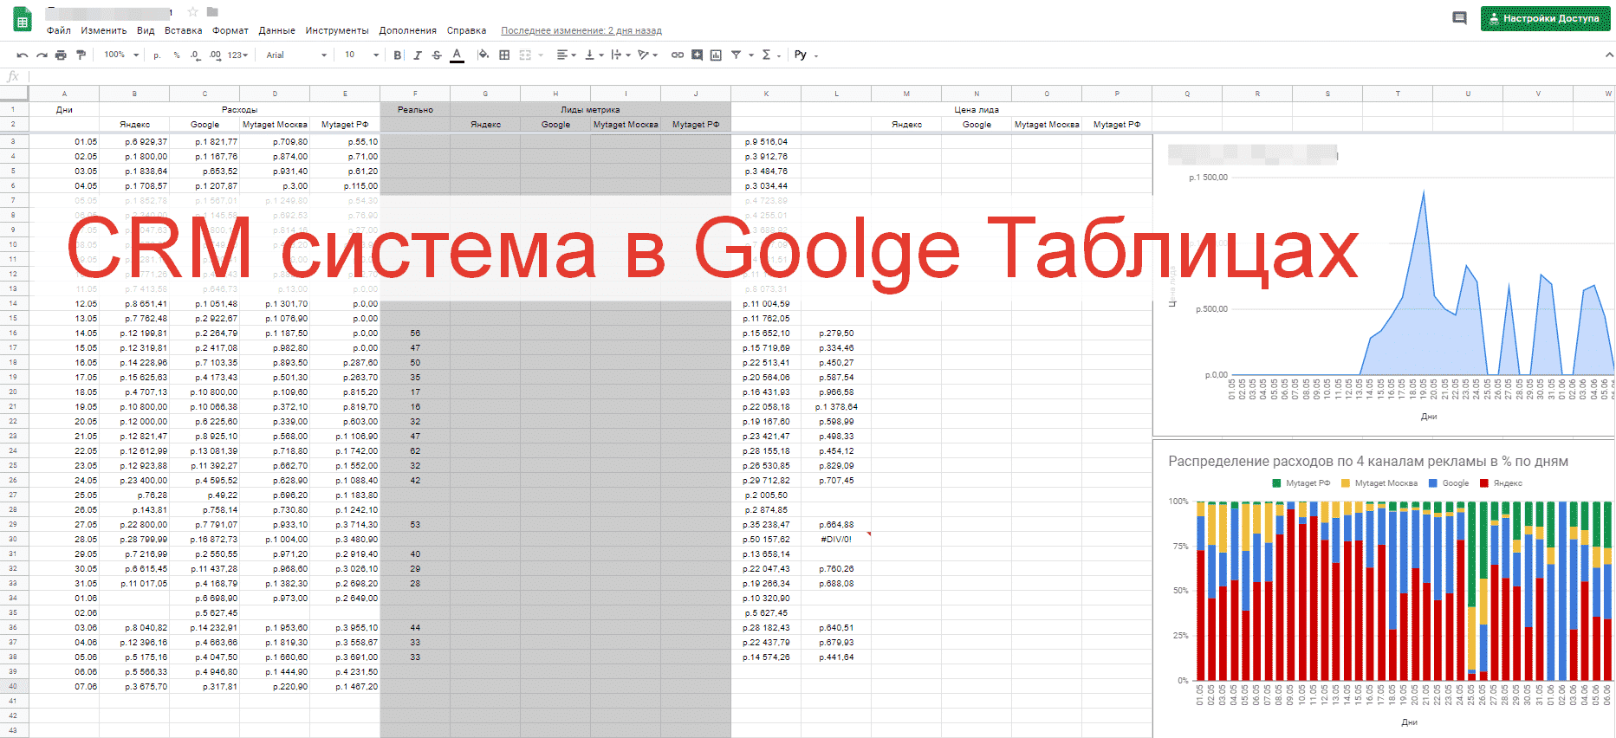Screen dimensions: 1616x738
Task: Open the Вид menu
Action: 146,30
